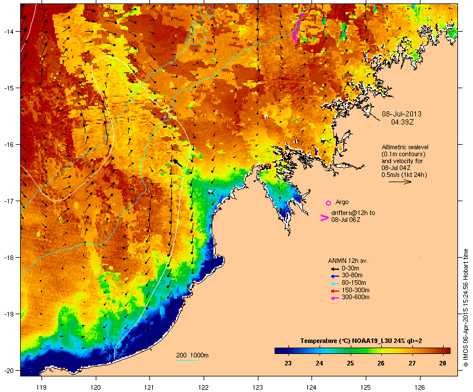473x392 pixels.
Task: Select the '08-Jul-2013' date label
Action: [x=401, y=114]
